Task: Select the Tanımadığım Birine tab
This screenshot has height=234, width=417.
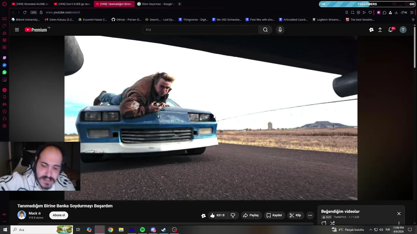Action: 114,4
